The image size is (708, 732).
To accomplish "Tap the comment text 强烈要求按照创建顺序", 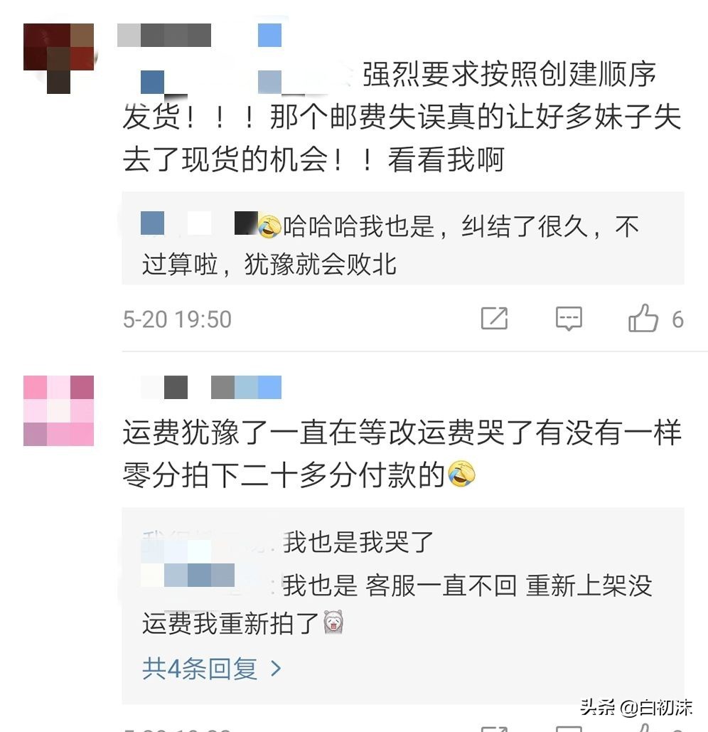I will pyautogui.click(x=509, y=74).
